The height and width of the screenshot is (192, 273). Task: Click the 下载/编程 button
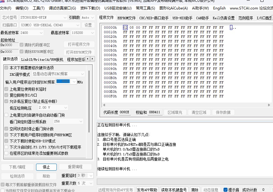[x=17, y=167]
